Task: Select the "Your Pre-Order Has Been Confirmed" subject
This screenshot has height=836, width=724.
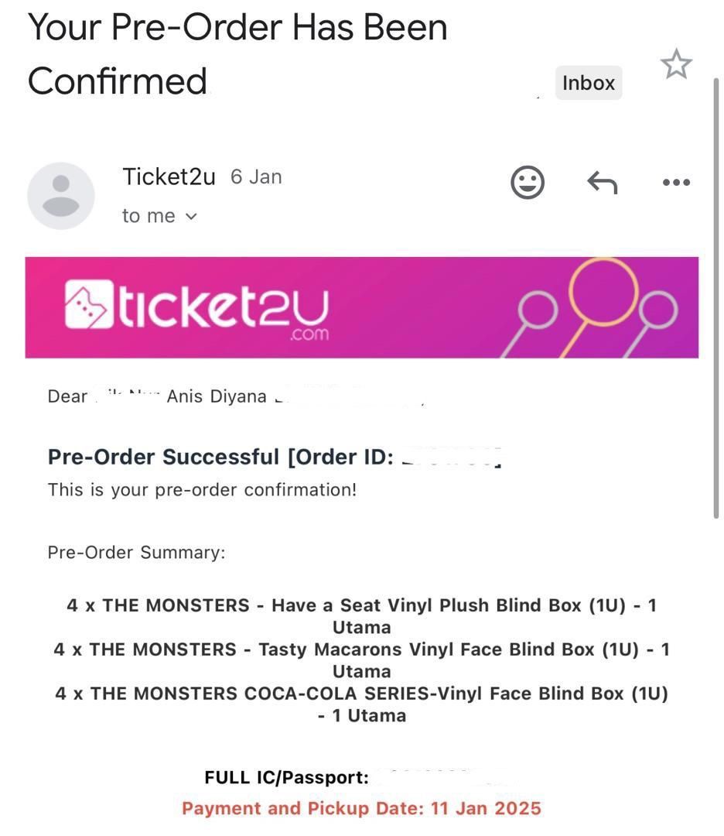Action: point(237,54)
